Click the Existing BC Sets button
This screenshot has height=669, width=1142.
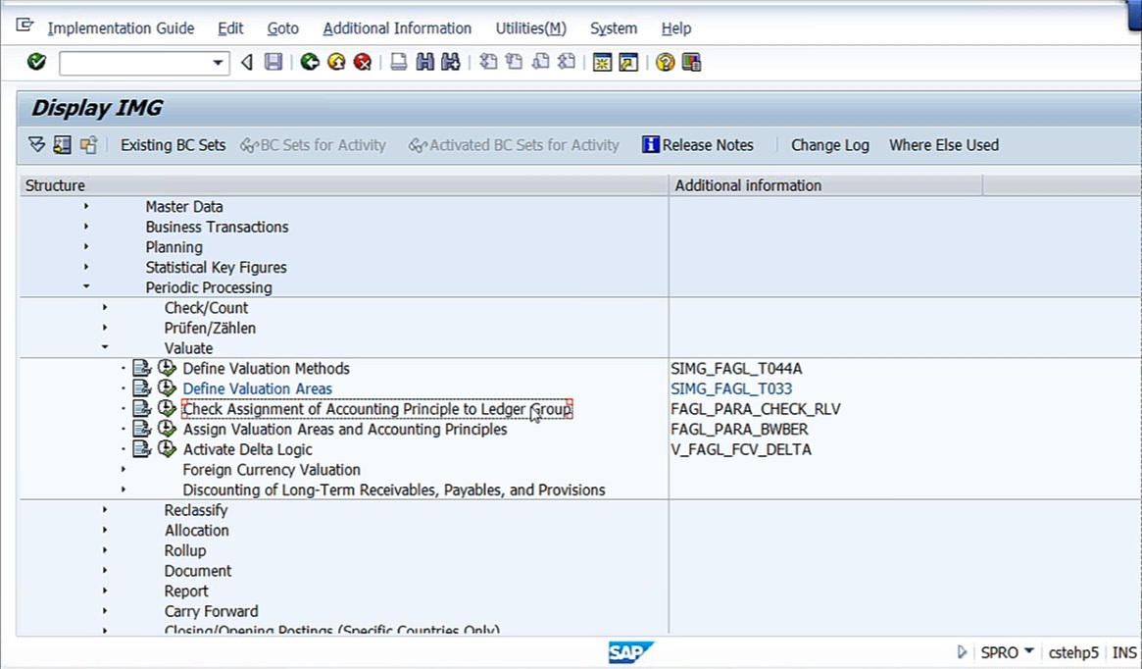click(x=173, y=145)
